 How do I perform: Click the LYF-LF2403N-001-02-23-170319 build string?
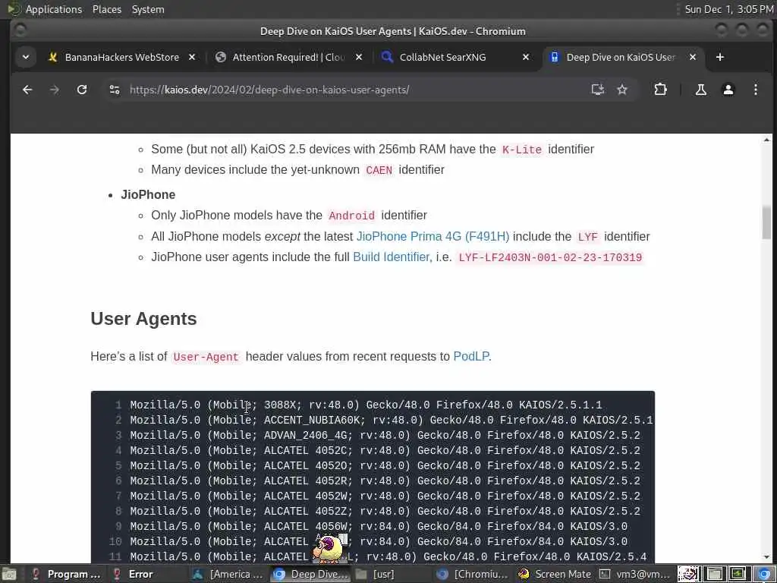[550, 258]
